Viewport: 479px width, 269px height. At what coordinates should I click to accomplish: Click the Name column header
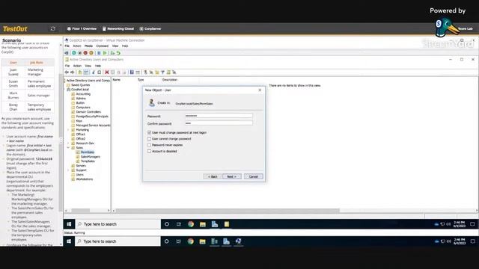pos(117,80)
